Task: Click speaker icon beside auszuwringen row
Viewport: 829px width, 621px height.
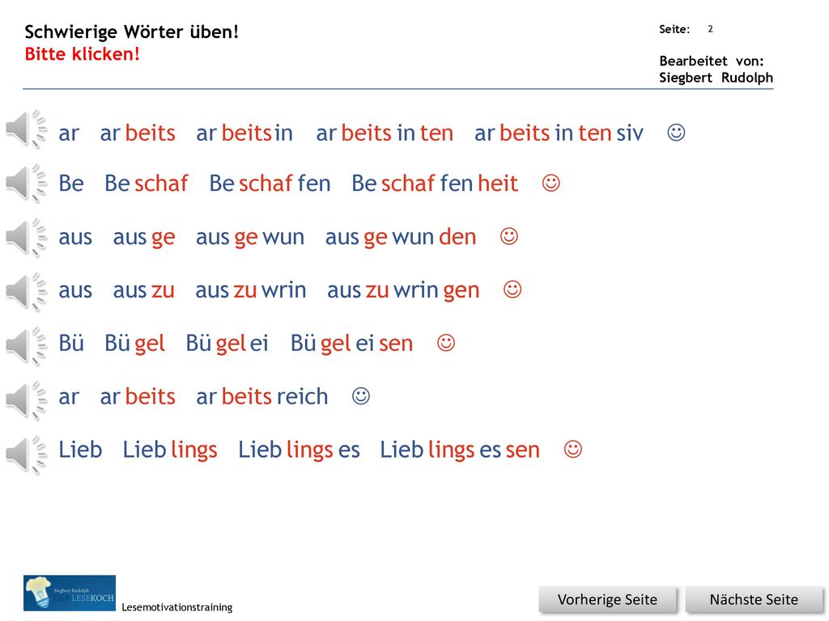Action: [x=27, y=290]
